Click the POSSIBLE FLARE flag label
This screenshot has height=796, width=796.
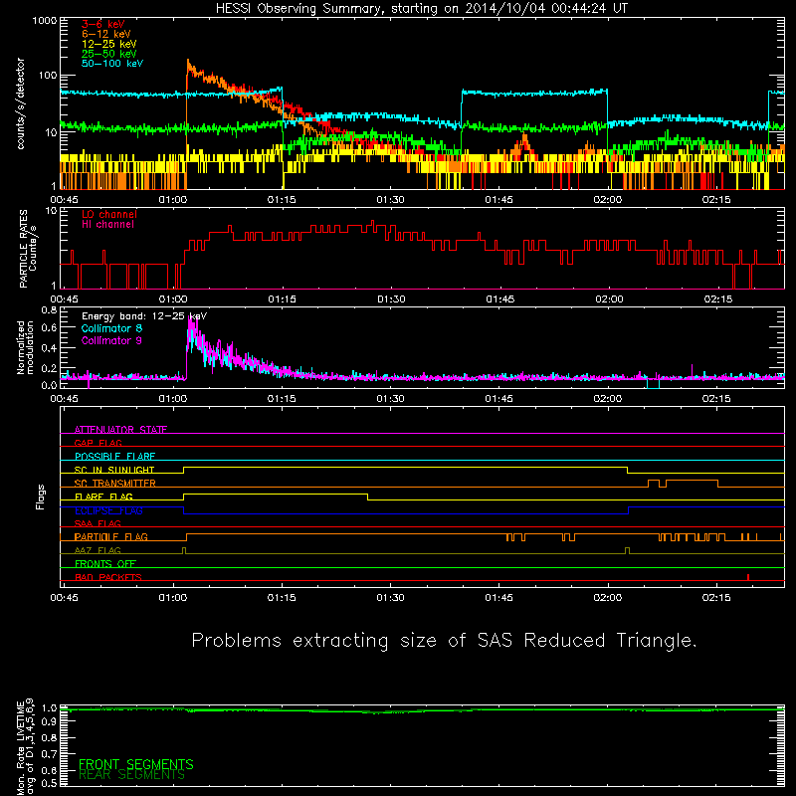click(114, 457)
